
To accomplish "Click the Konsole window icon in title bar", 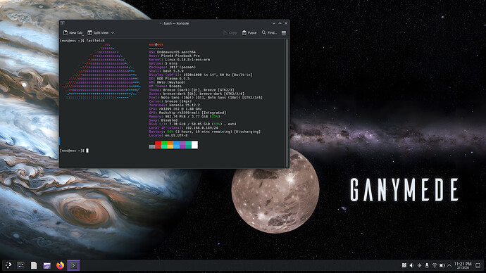I will coord(62,23).
